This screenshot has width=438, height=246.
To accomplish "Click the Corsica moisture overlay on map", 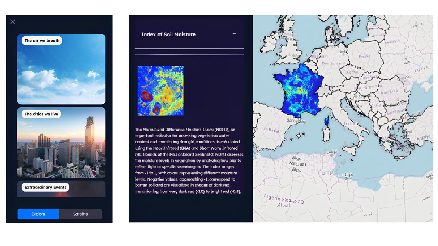I will (x=327, y=121).
